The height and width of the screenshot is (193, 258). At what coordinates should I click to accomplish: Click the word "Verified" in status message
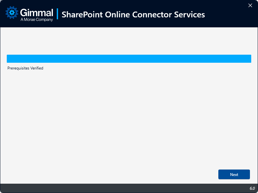click(37, 68)
